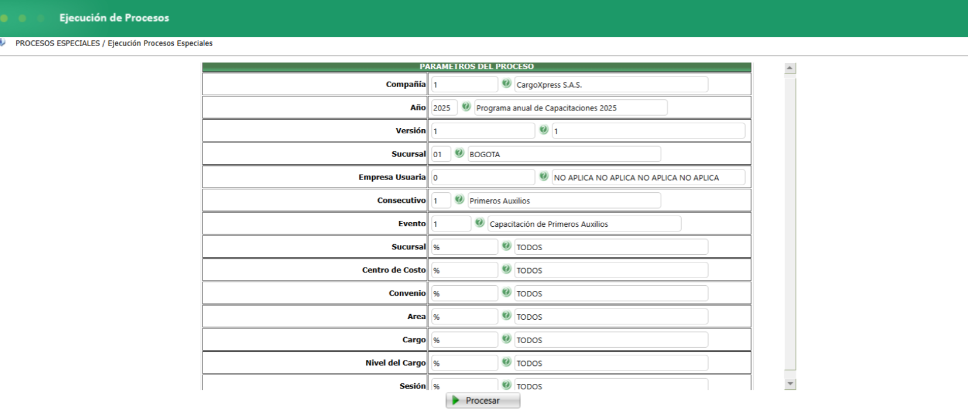
Task: Click the Ejecución de Procesos title
Action: coord(114,18)
